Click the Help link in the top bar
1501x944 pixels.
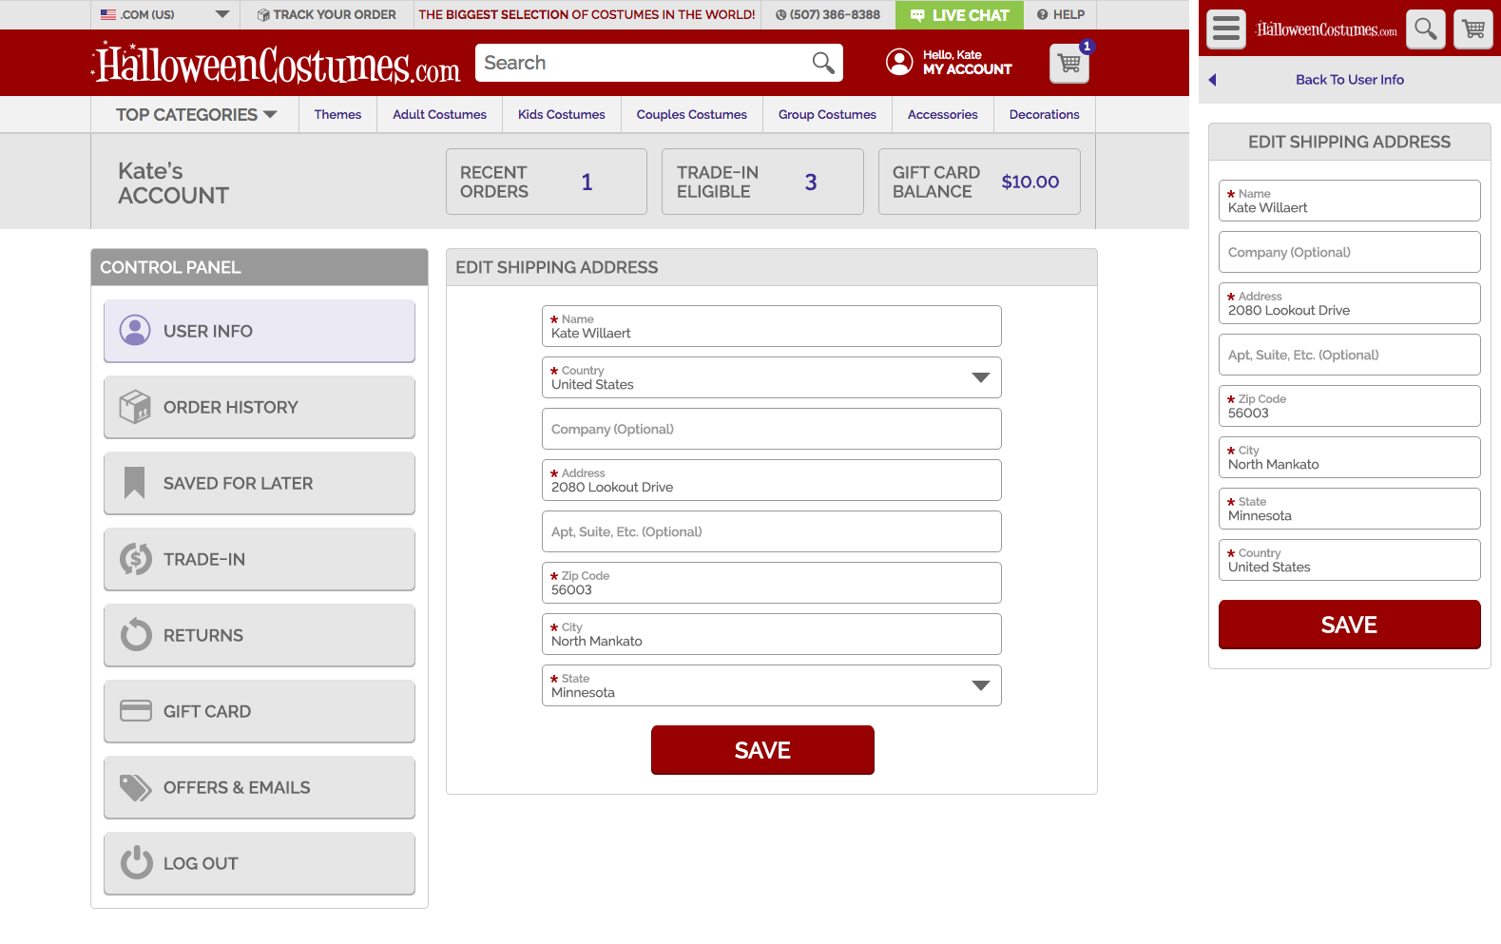[x=1060, y=15]
